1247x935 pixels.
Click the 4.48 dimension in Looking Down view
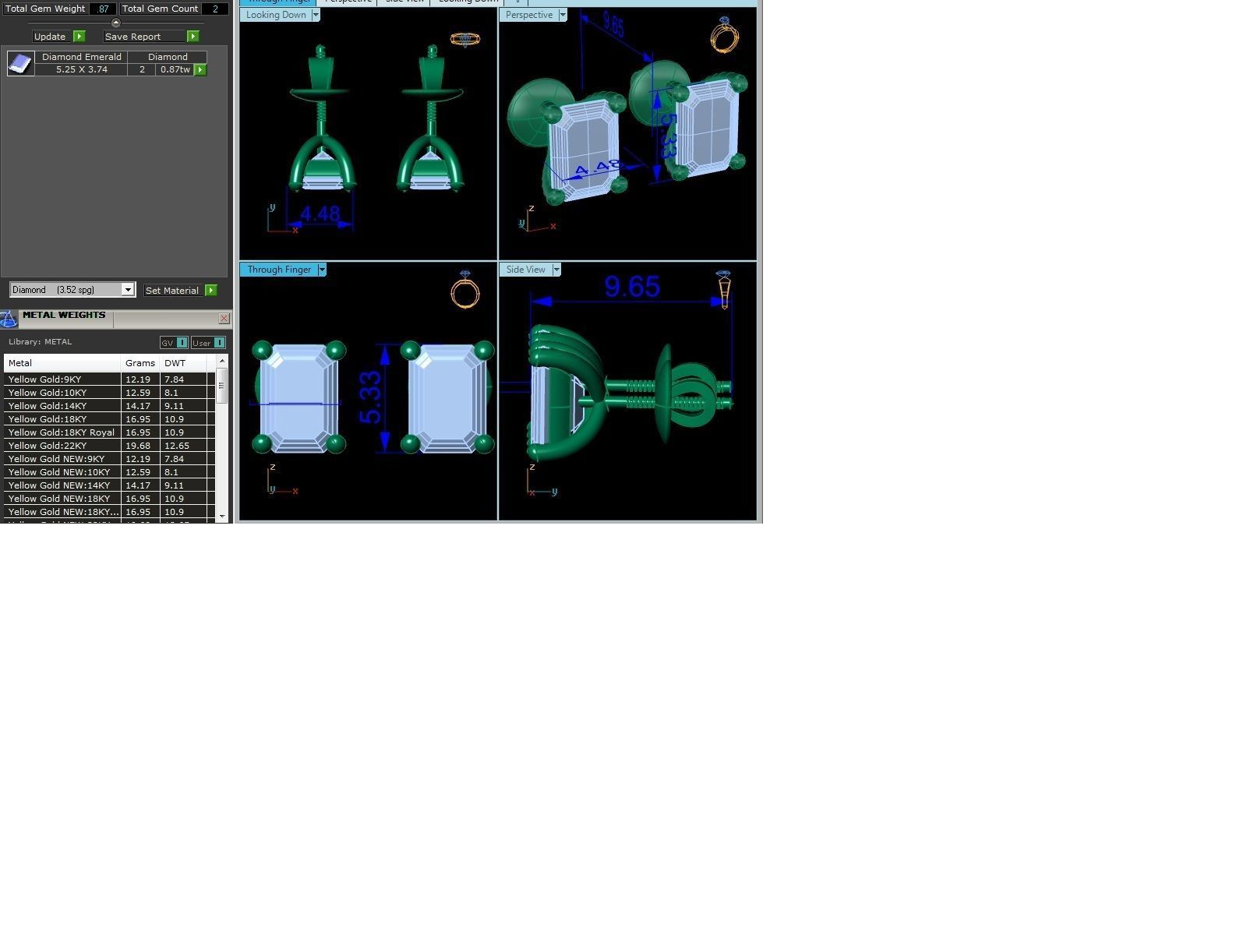click(x=320, y=213)
